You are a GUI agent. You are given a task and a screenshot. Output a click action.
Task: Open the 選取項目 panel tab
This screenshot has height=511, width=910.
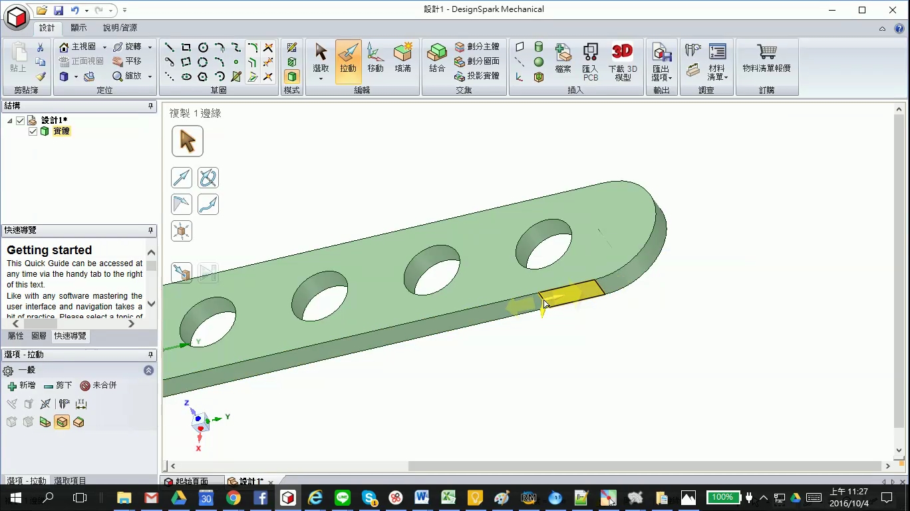(70, 480)
